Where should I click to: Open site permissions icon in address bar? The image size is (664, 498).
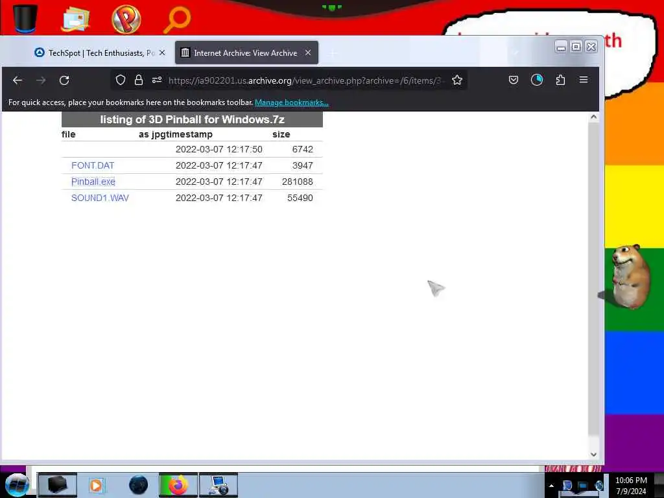pos(157,80)
